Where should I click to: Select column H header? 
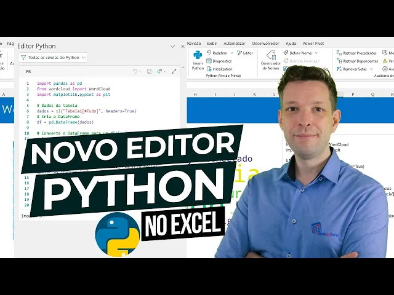pyautogui.click(x=195, y=94)
